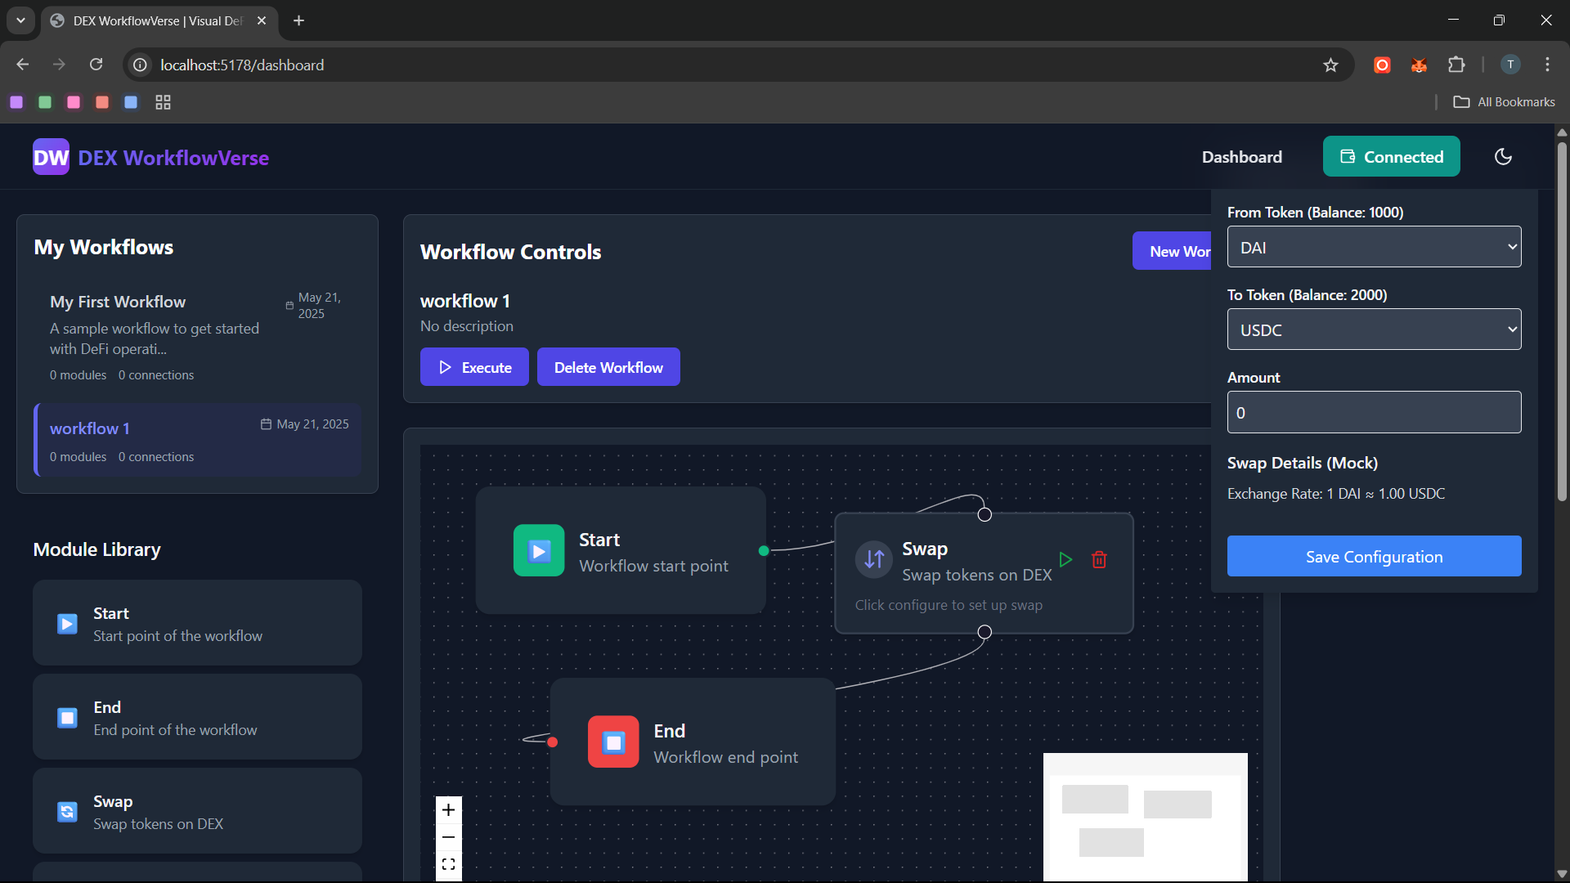Click the green play icon on Swap node
Viewport: 1570px width, 883px height.
1065,560
